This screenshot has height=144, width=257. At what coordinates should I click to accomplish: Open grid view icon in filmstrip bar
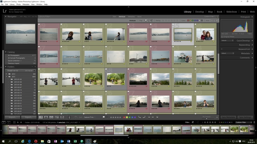pyautogui.click(x=14, y=122)
